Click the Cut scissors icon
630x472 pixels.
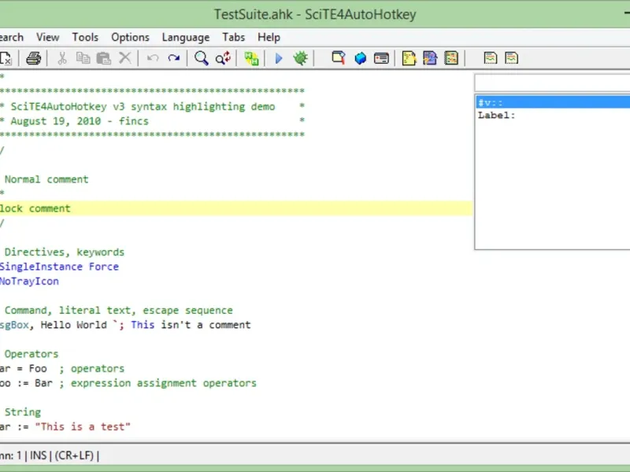pyautogui.click(x=62, y=58)
